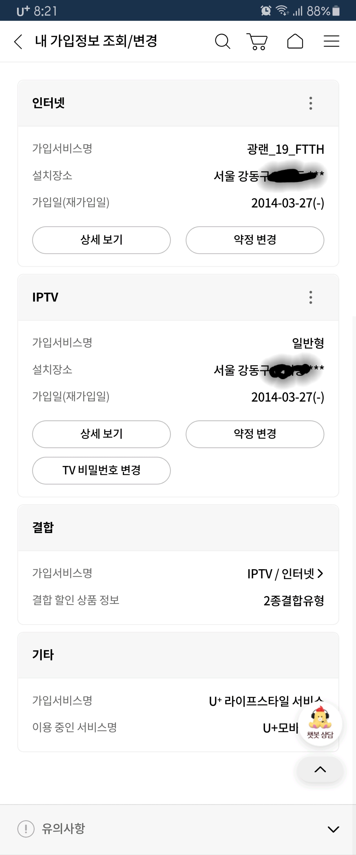Open the hamburger menu
The height and width of the screenshot is (855, 356).
[x=331, y=42]
